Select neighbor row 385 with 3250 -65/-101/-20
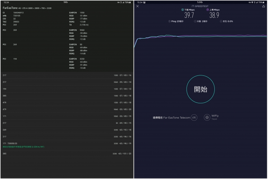This screenshot has width=268, height=179. click(67, 154)
